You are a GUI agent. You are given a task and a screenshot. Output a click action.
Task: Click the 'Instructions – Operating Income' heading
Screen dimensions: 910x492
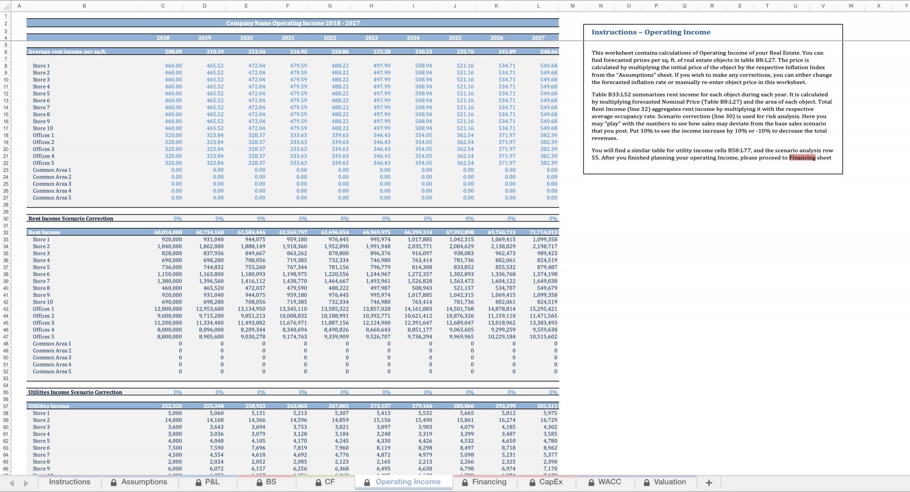(651, 32)
